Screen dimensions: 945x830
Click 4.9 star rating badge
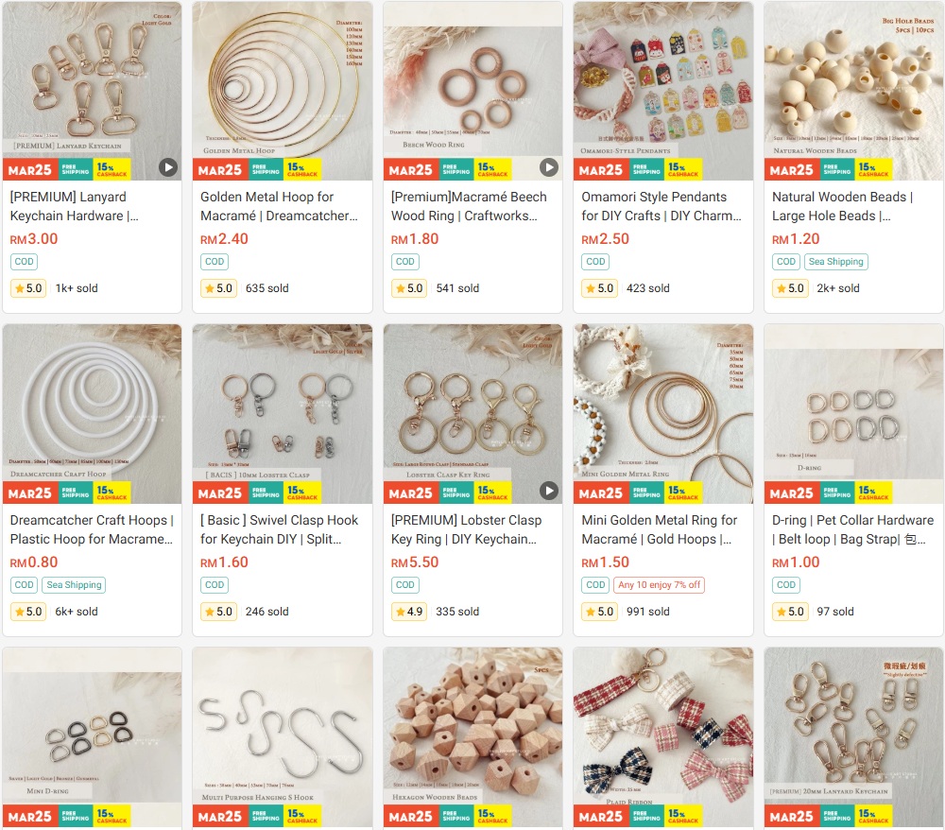[408, 612]
